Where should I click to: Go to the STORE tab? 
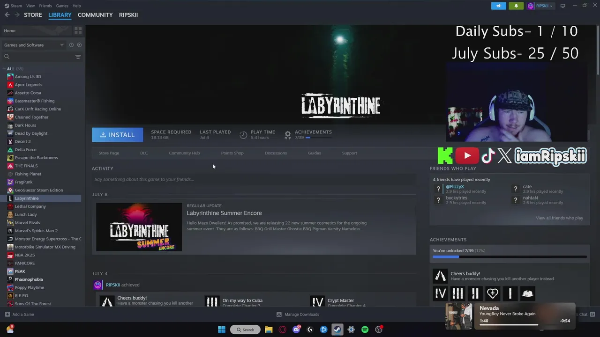(x=33, y=15)
